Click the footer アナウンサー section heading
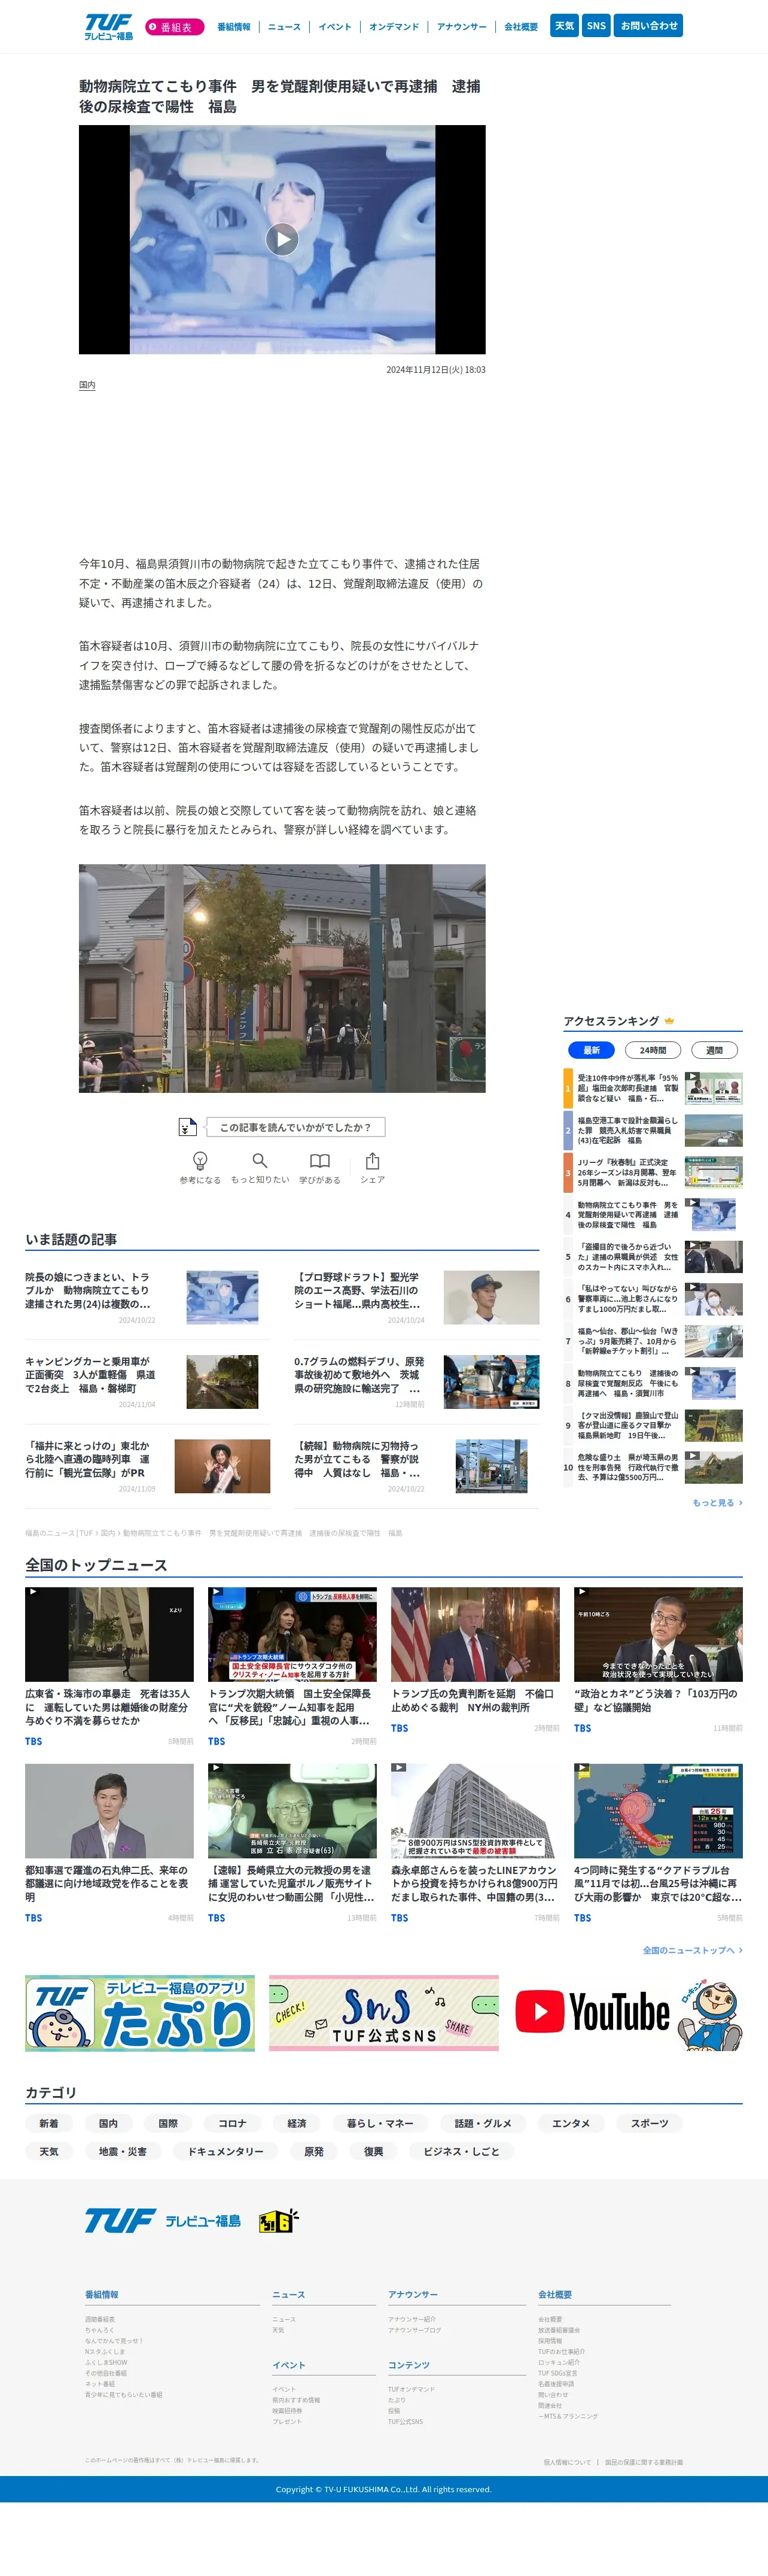 [x=413, y=2294]
